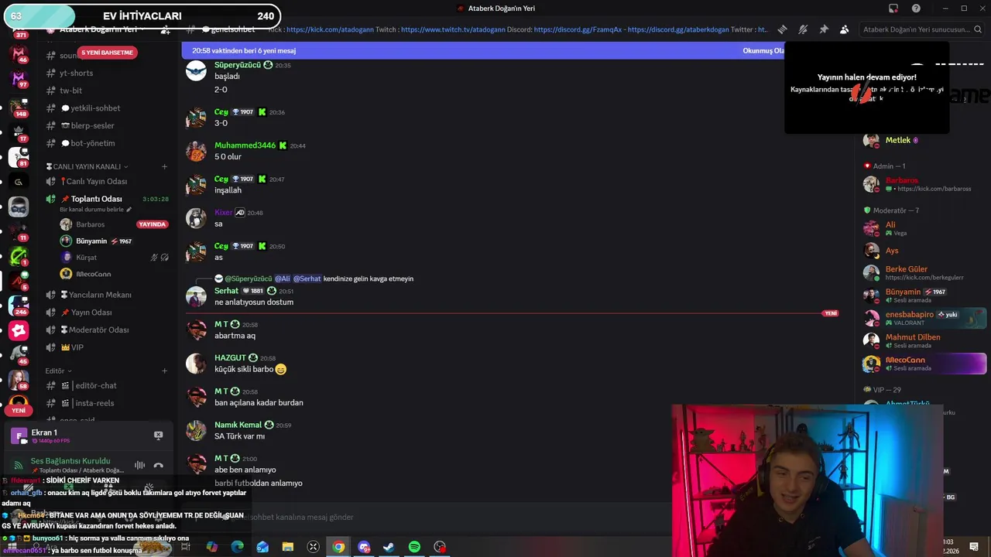Open HAZGUT's username in chat
This screenshot has height=557, width=991.
pyautogui.click(x=230, y=358)
